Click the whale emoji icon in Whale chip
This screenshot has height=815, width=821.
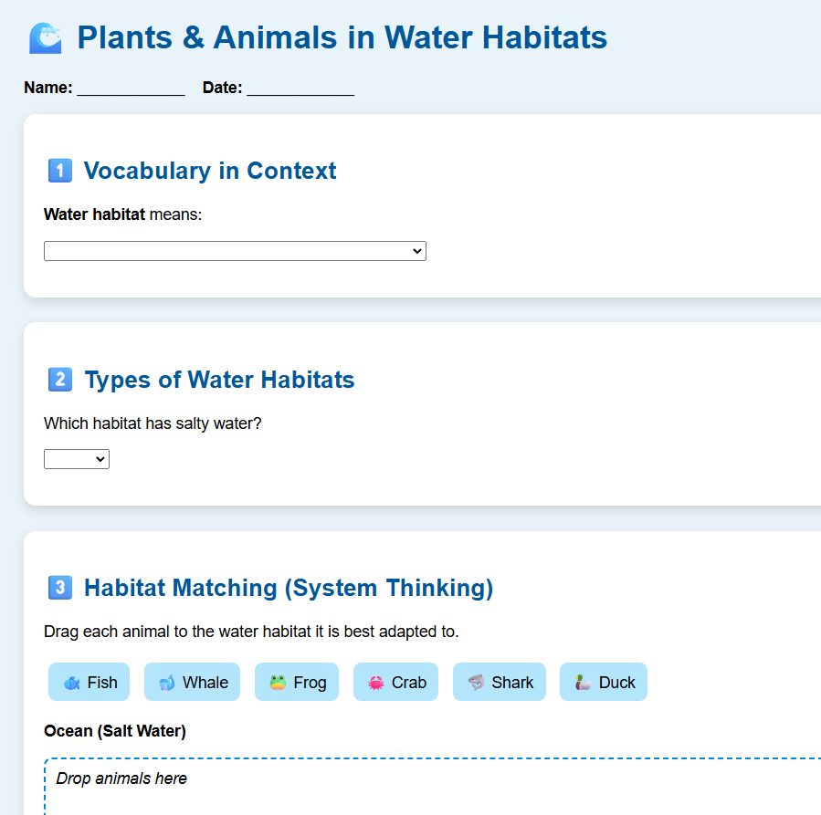(x=166, y=683)
